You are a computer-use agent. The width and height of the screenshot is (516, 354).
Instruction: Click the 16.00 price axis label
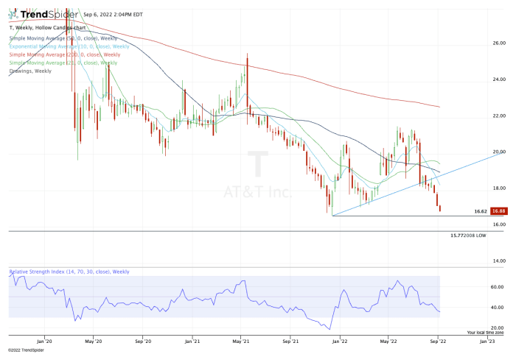(499, 224)
